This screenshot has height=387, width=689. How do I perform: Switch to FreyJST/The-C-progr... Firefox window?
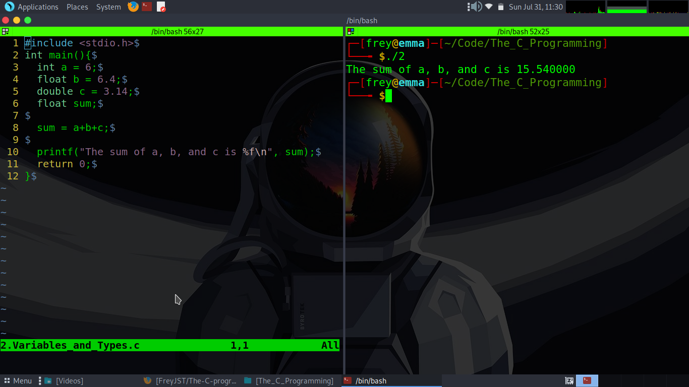point(190,381)
